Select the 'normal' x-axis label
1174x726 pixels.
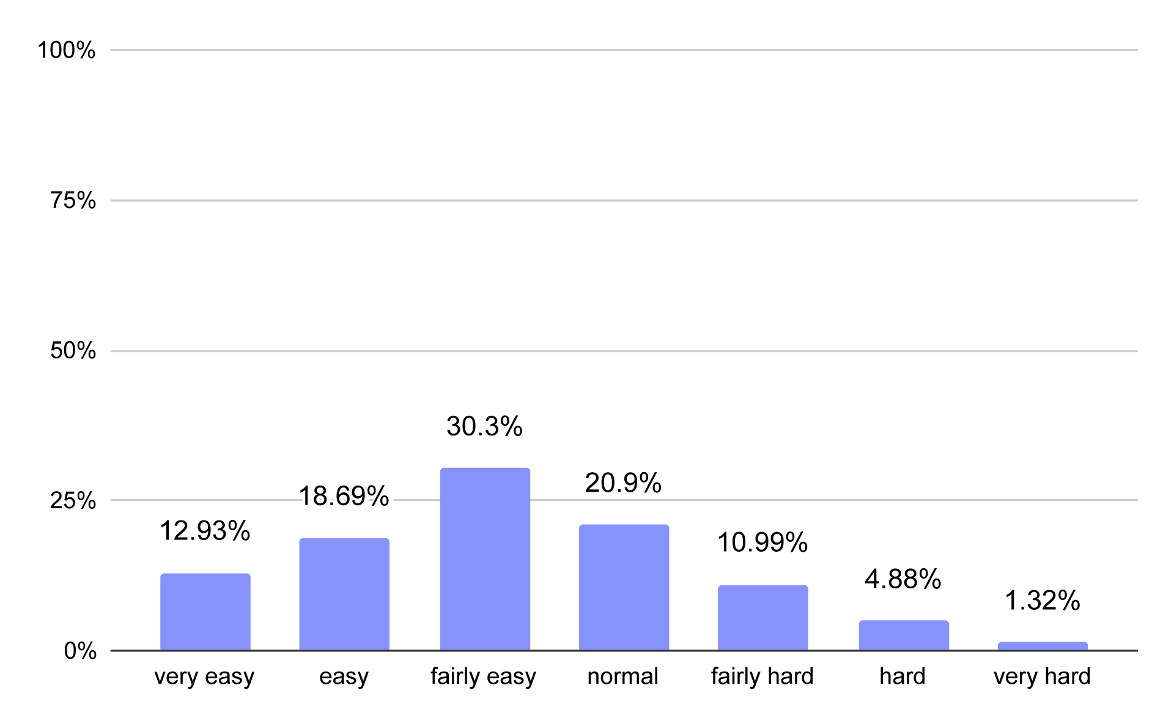pyautogui.click(x=622, y=676)
